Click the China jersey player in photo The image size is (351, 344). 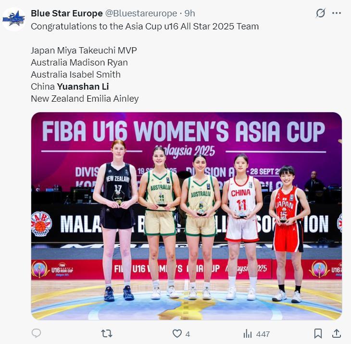pyautogui.click(x=242, y=226)
